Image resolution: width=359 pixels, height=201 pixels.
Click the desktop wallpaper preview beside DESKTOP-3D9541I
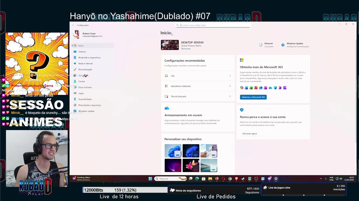170,45
